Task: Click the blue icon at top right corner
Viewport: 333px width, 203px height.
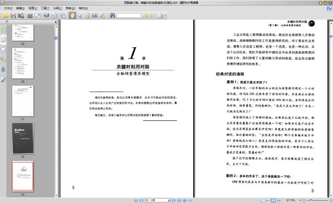Action: click(329, 9)
